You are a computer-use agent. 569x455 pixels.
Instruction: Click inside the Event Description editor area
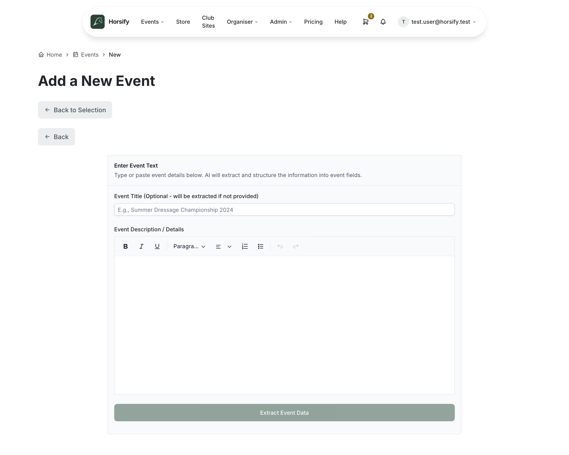[284, 325]
